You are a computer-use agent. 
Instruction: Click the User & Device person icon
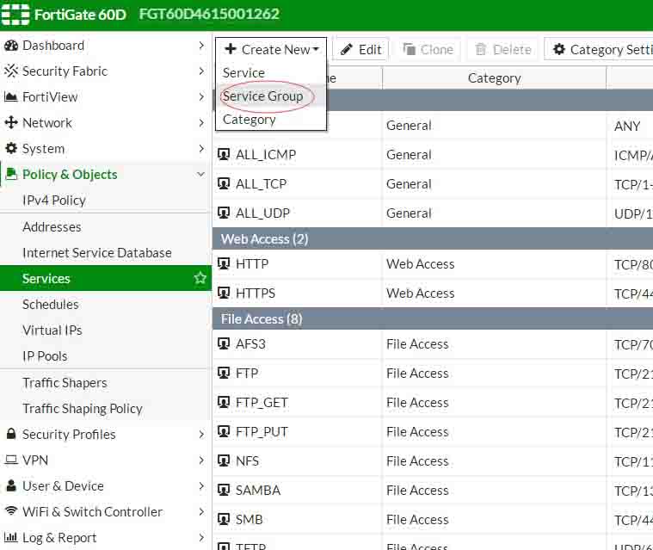click(x=11, y=485)
